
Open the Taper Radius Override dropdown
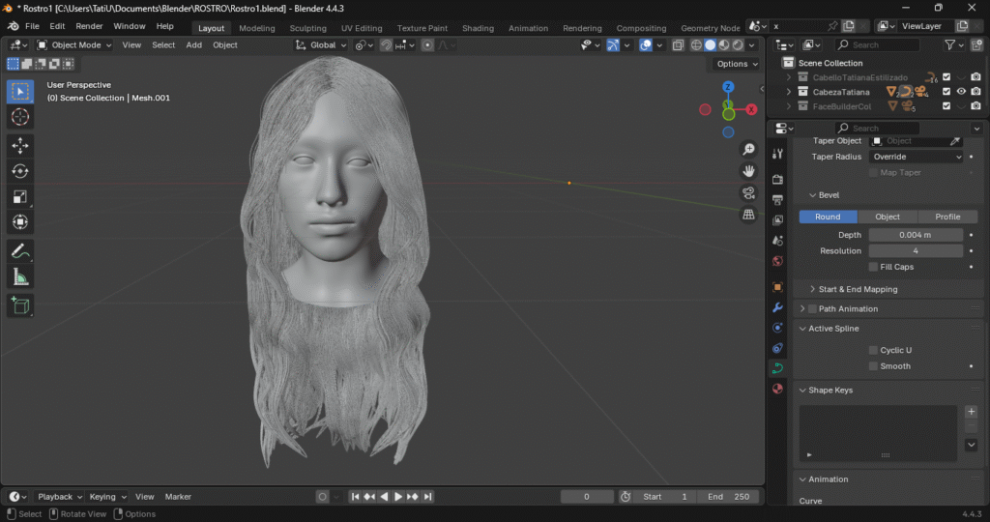916,157
